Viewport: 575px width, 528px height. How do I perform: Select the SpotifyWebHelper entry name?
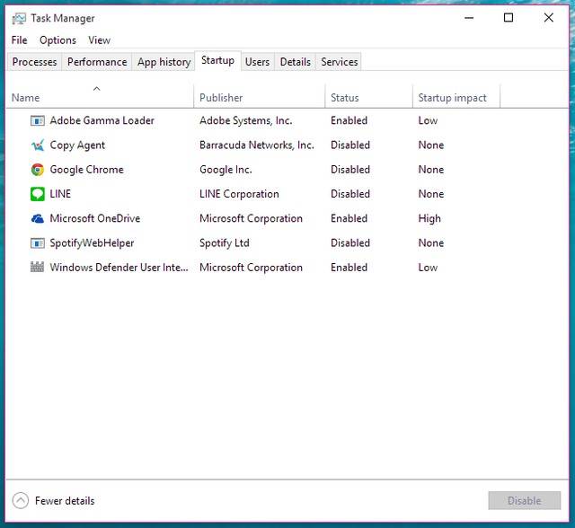pyautogui.click(x=92, y=243)
